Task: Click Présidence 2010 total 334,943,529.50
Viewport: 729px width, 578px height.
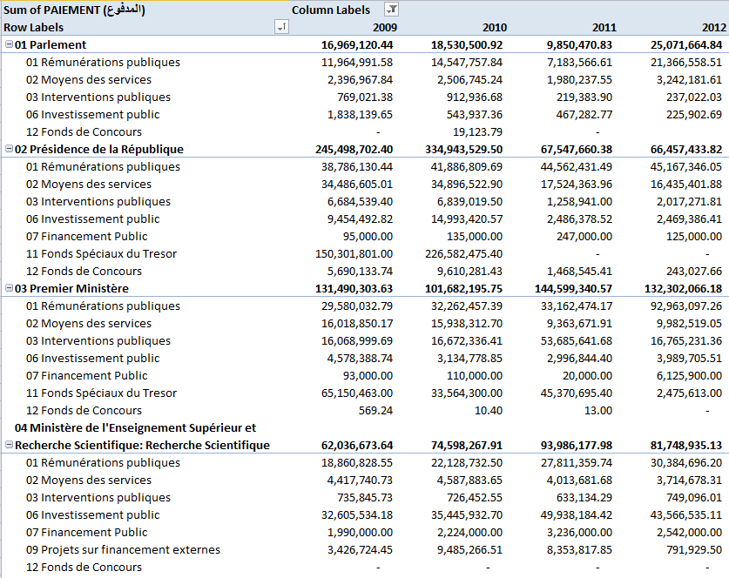Action: [x=464, y=150]
